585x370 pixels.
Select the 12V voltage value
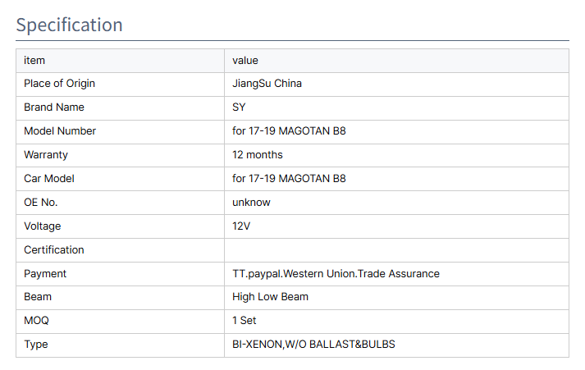click(241, 226)
